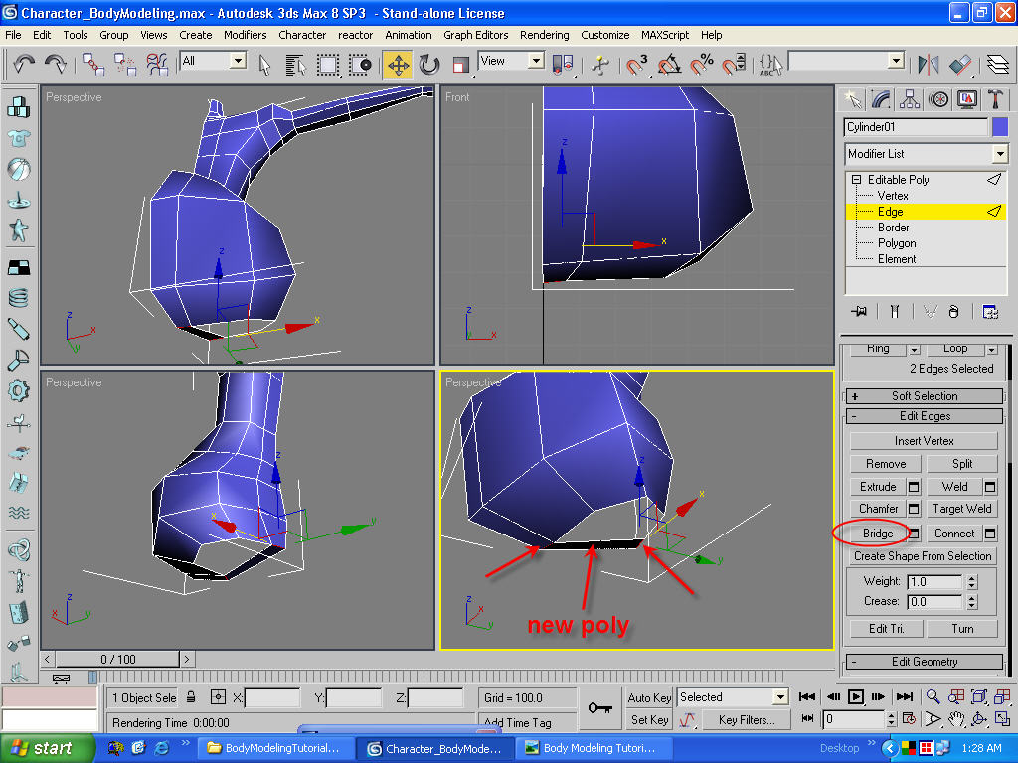
Task: Activate the Select and Move tool
Action: tap(398, 65)
